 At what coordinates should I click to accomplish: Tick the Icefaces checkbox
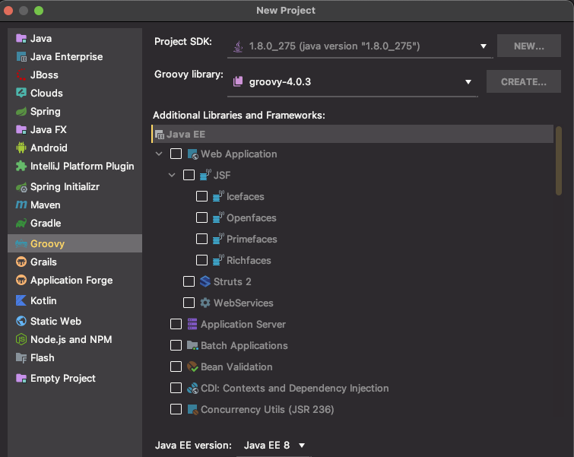click(201, 196)
